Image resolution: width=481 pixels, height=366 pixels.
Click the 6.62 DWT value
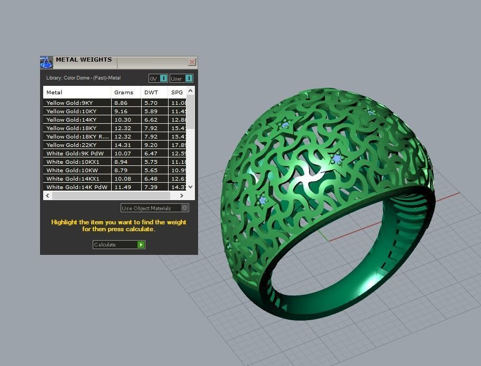(x=151, y=120)
